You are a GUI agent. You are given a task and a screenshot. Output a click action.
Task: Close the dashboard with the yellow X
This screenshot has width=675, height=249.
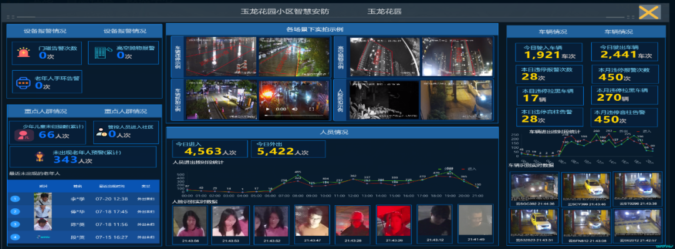click(x=649, y=12)
